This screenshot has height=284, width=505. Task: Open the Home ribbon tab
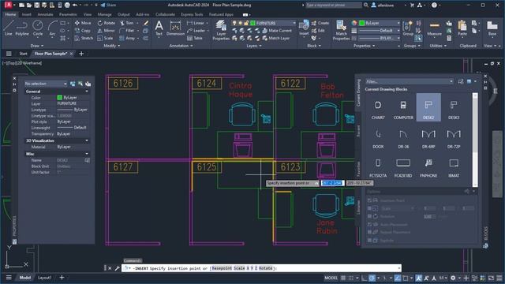(x=10, y=14)
